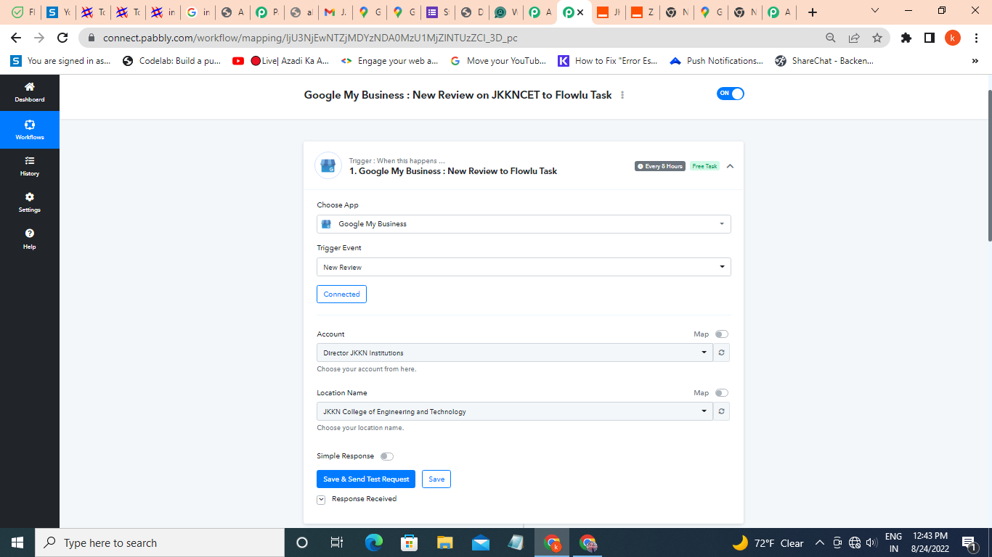Enable the Simple Response switch

pos(387,456)
